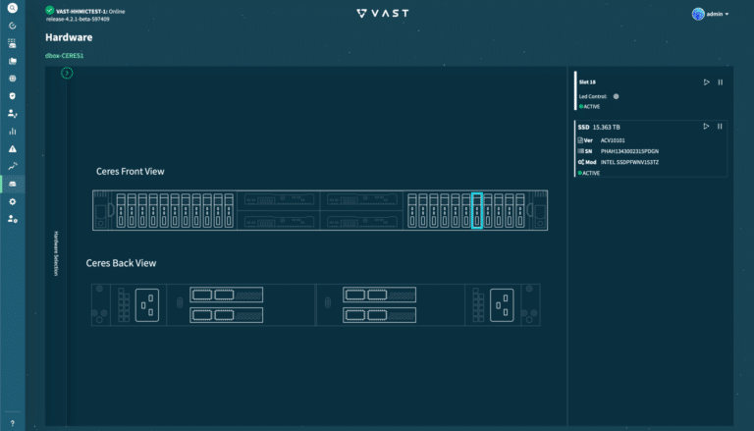Click the green cluster status checkmark icon
Viewport: 754px width, 431px height.
[x=49, y=10]
